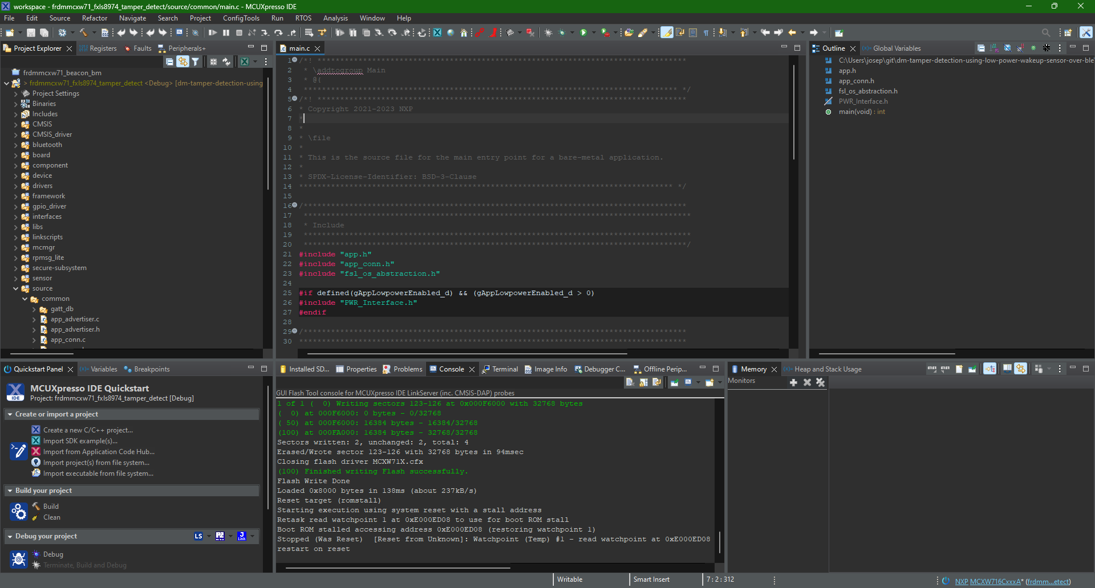Viewport: 1095px width, 588px height.
Task: Switch to the Problems tab
Action: 403,369
